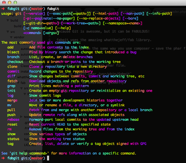
Task: Click the 'diff' command name
Action: 11,76
